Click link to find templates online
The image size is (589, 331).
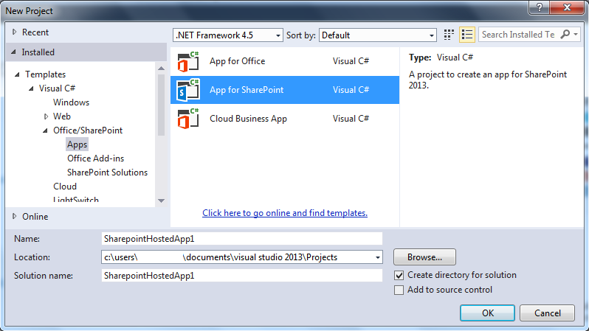[285, 213]
